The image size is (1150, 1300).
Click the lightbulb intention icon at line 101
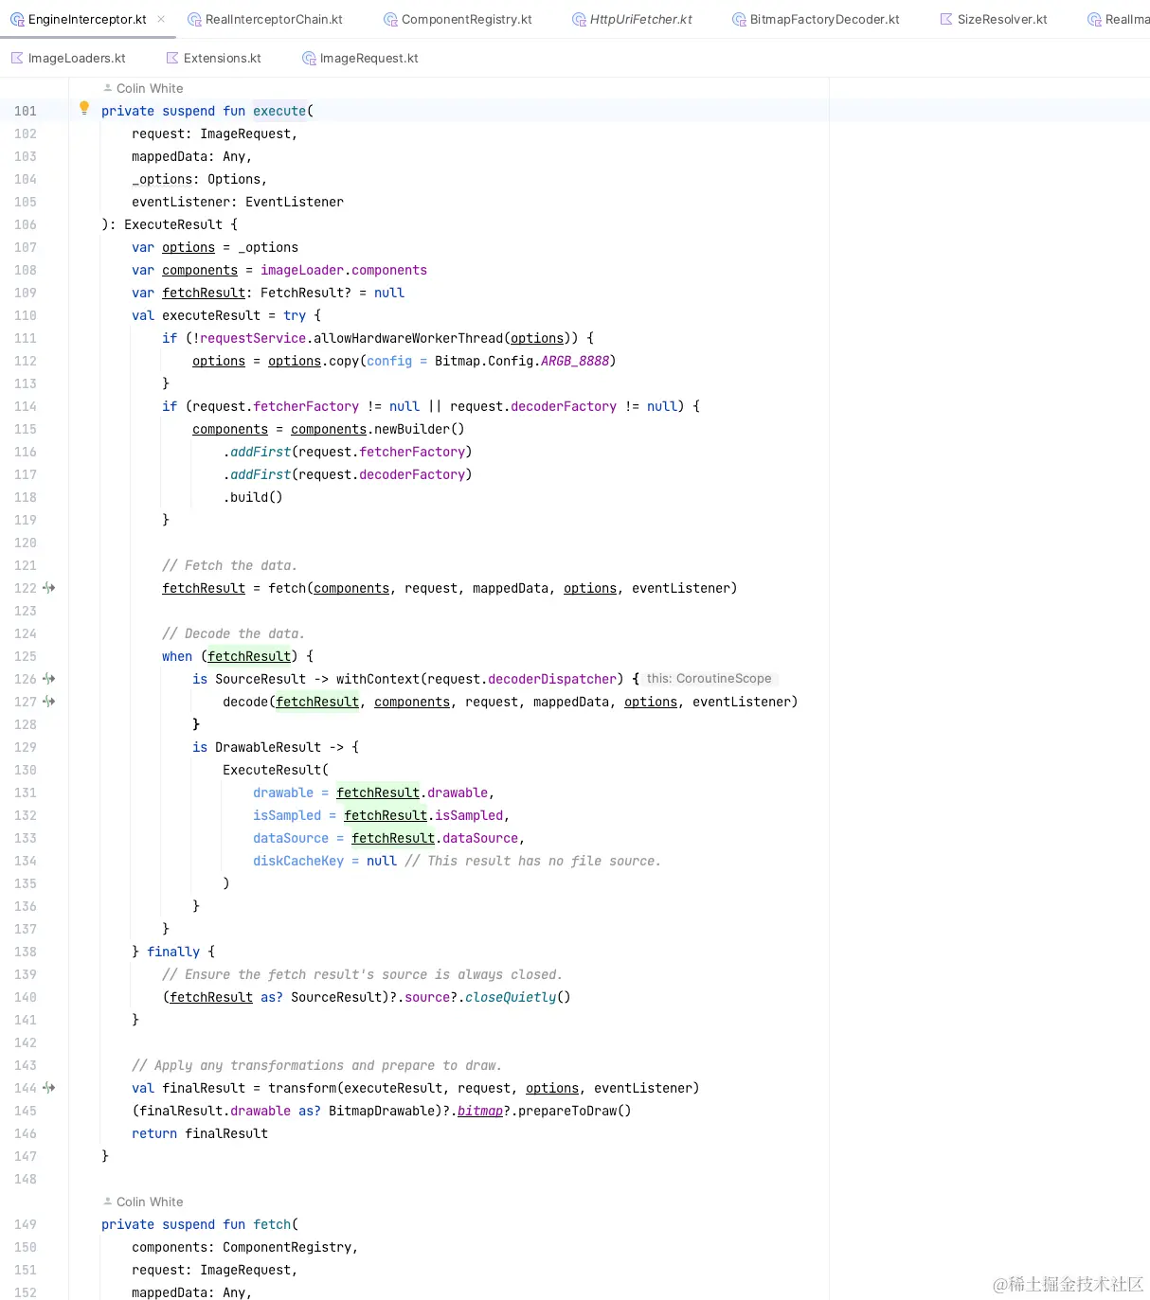[x=83, y=108]
